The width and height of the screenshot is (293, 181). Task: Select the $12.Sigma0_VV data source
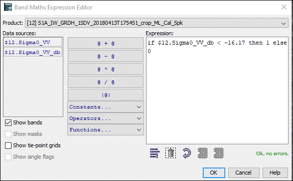(33, 43)
